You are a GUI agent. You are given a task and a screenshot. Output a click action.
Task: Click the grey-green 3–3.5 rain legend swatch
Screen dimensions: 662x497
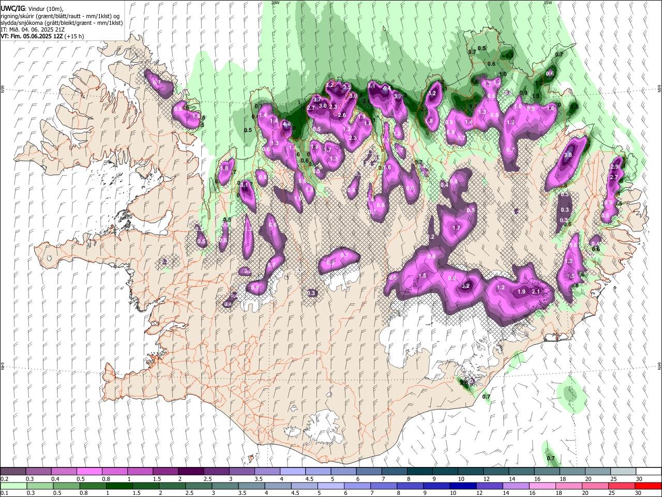(x=224, y=486)
